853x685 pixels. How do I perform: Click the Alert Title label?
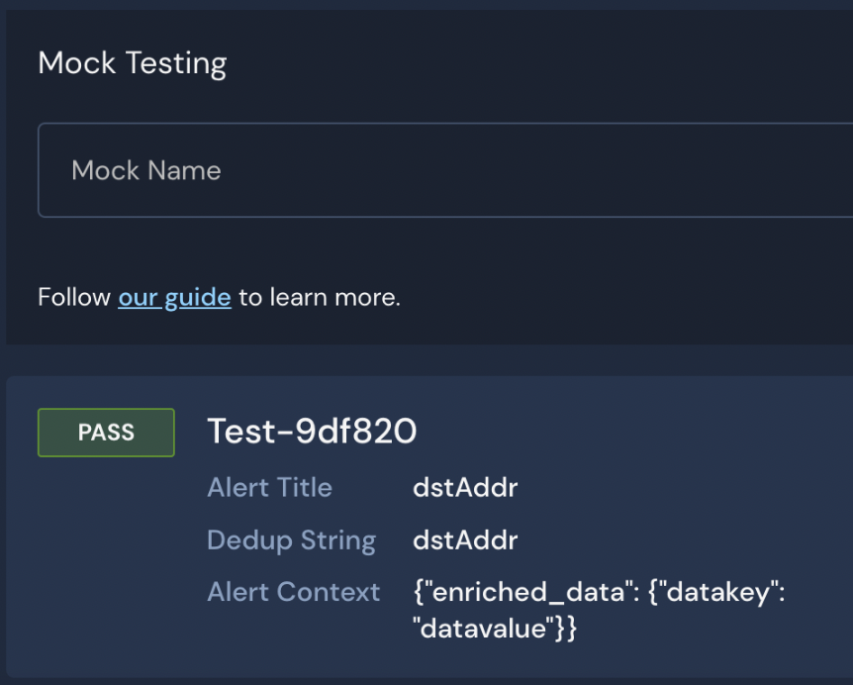269,487
